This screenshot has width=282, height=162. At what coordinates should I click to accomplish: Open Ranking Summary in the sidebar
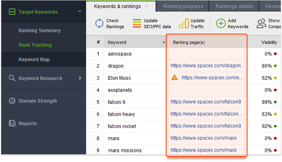coord(39,30)
